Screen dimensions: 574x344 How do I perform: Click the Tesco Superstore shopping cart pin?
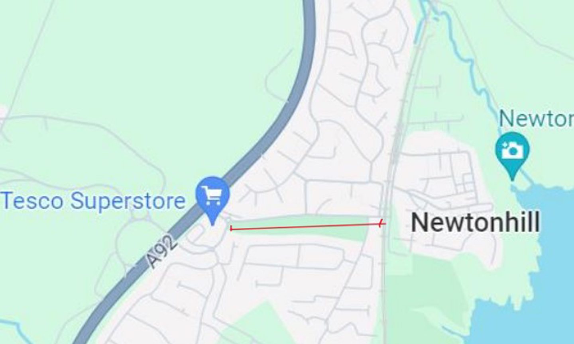click(x=213, y=197)
